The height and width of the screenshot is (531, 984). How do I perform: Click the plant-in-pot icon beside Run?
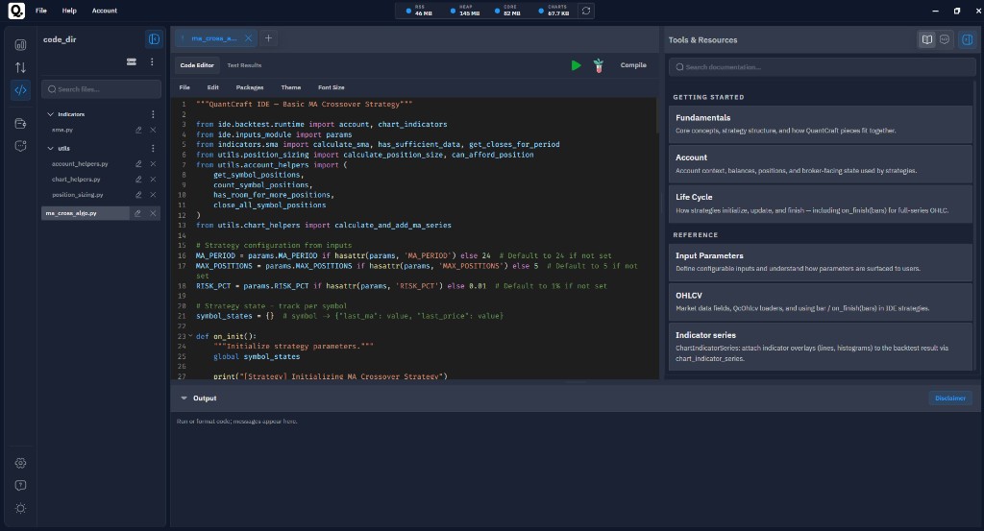coord(598,65)
